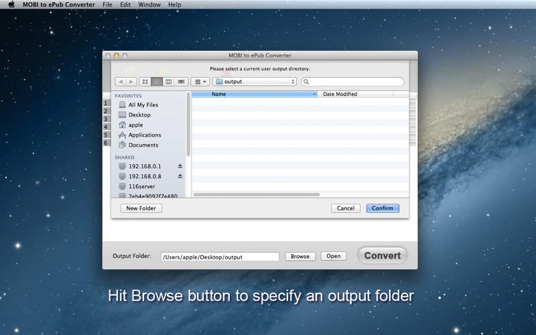Image resolution: width=536 pixels, height=335 pixels.
Task: Click the Output Folder path field
Action: pyautogui.click(x=220, y=257)
